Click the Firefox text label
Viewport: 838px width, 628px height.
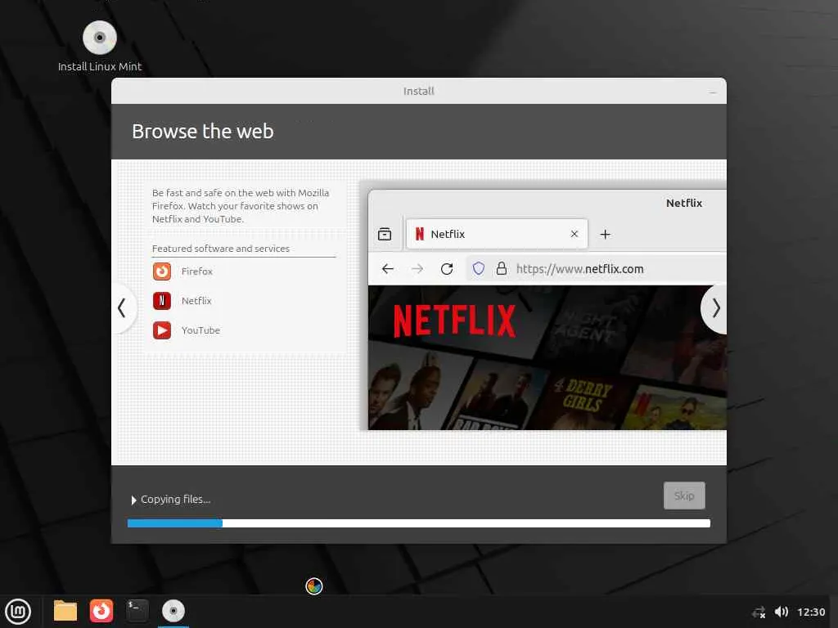[196, 271]
